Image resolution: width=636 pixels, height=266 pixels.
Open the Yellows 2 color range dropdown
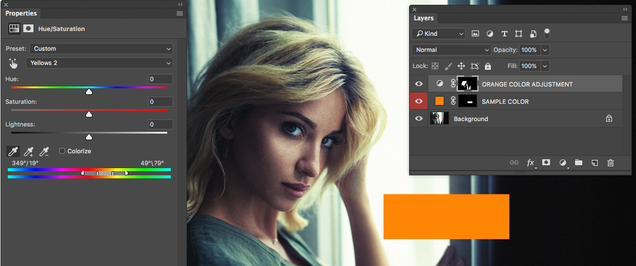[99, 63]
